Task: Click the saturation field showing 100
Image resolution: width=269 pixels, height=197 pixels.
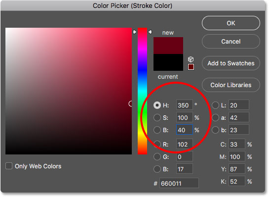Action: pyautogui.click(x=185, y=117)
